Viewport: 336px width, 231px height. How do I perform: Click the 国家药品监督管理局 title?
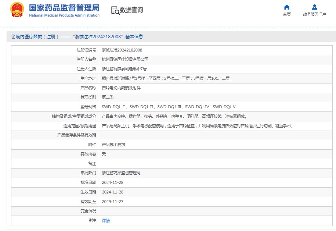[x=64, y=8]
